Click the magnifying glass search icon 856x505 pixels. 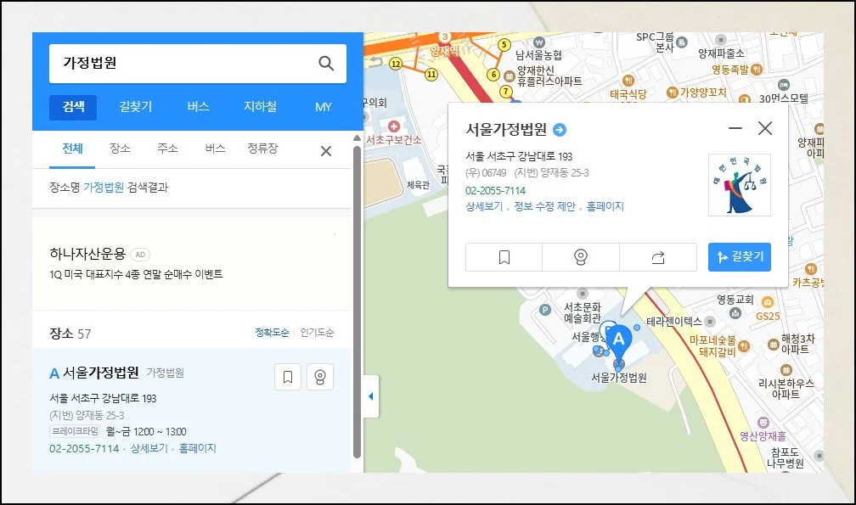tap(326, 64)
